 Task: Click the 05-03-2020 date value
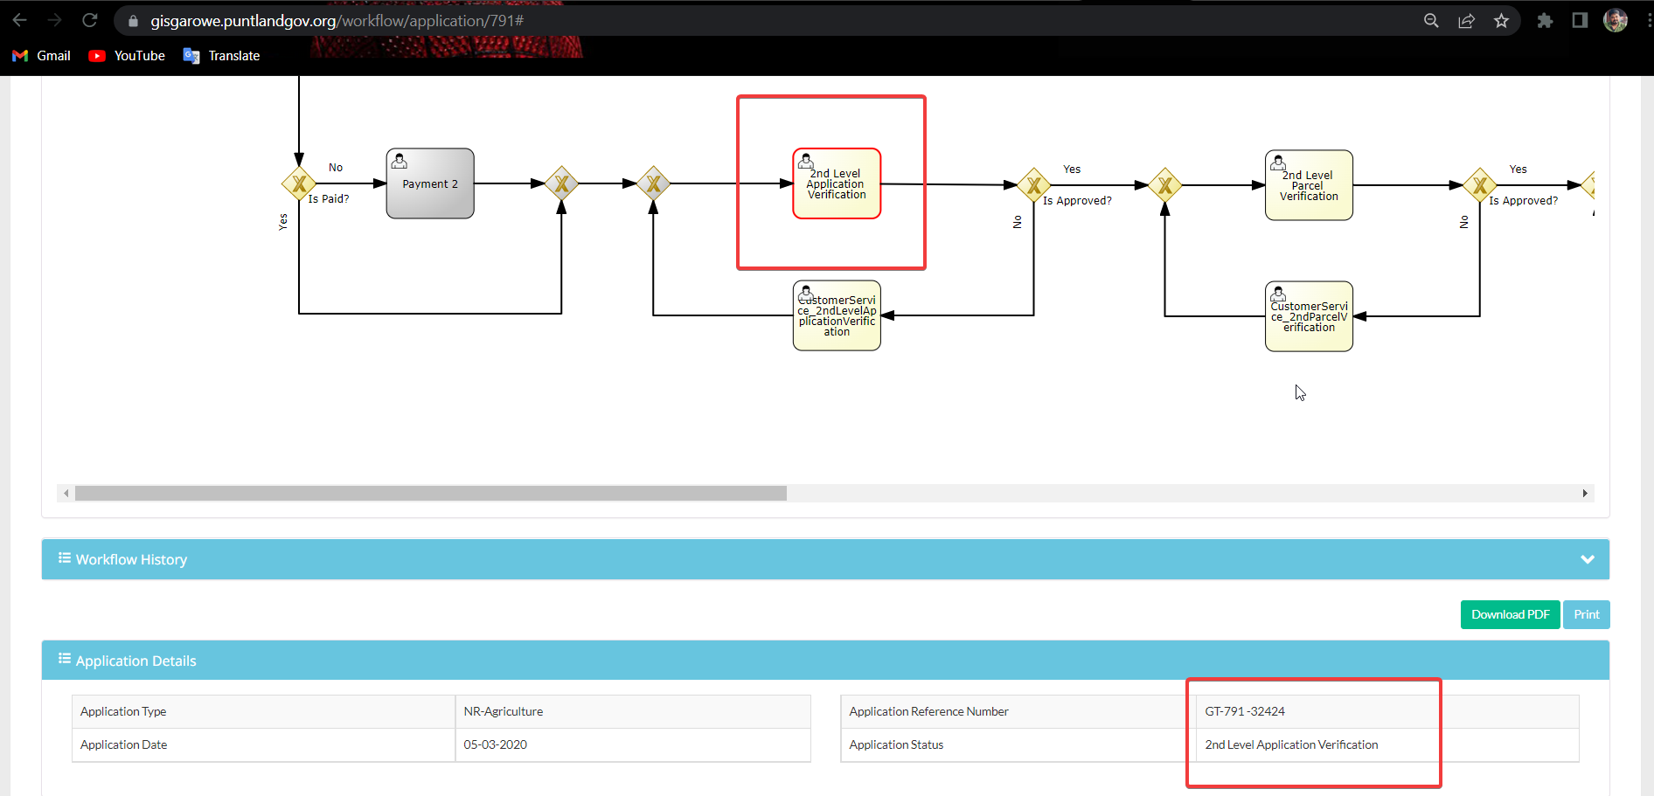pos(496,744)
